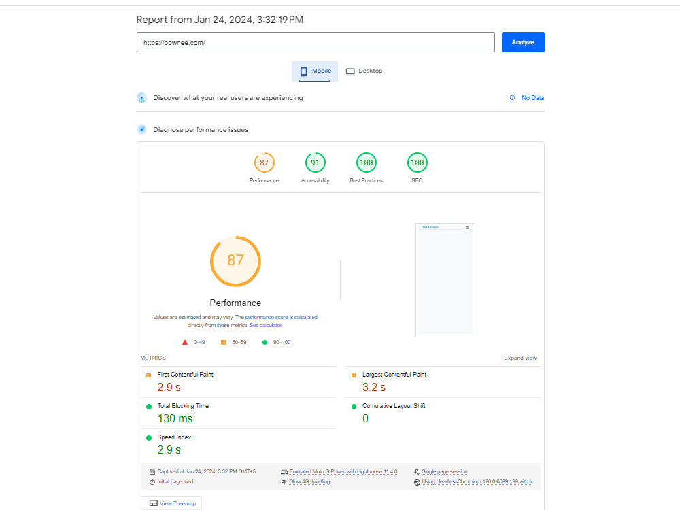Follow the See calculator link
The width and height of the screenshot is (680, 510).
265,325
